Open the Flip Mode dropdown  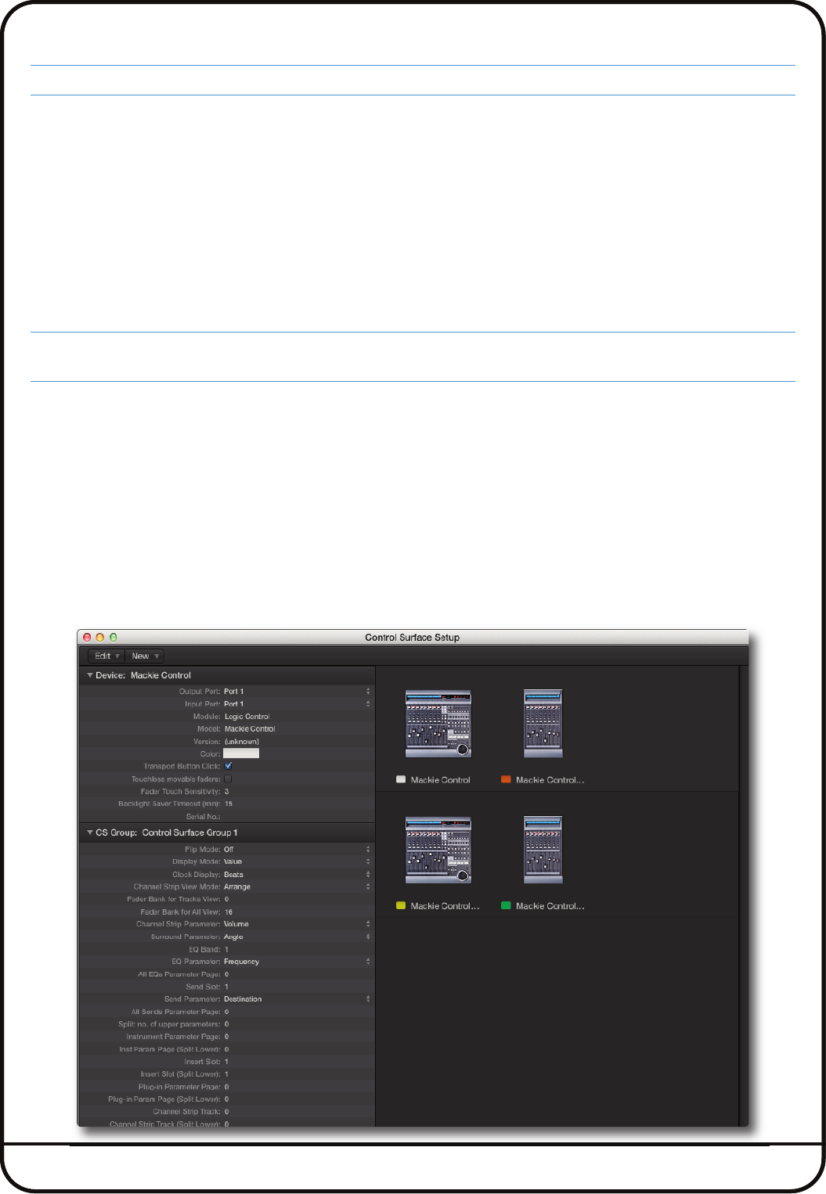pyautogui.click(x=368, y=849)
